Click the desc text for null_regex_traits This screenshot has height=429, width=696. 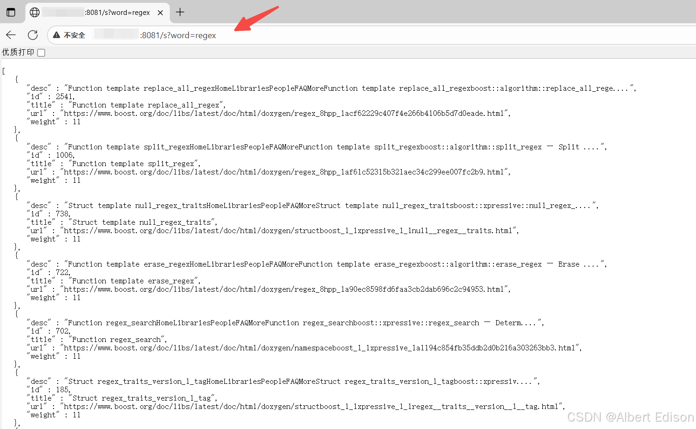tap(330, 206)
